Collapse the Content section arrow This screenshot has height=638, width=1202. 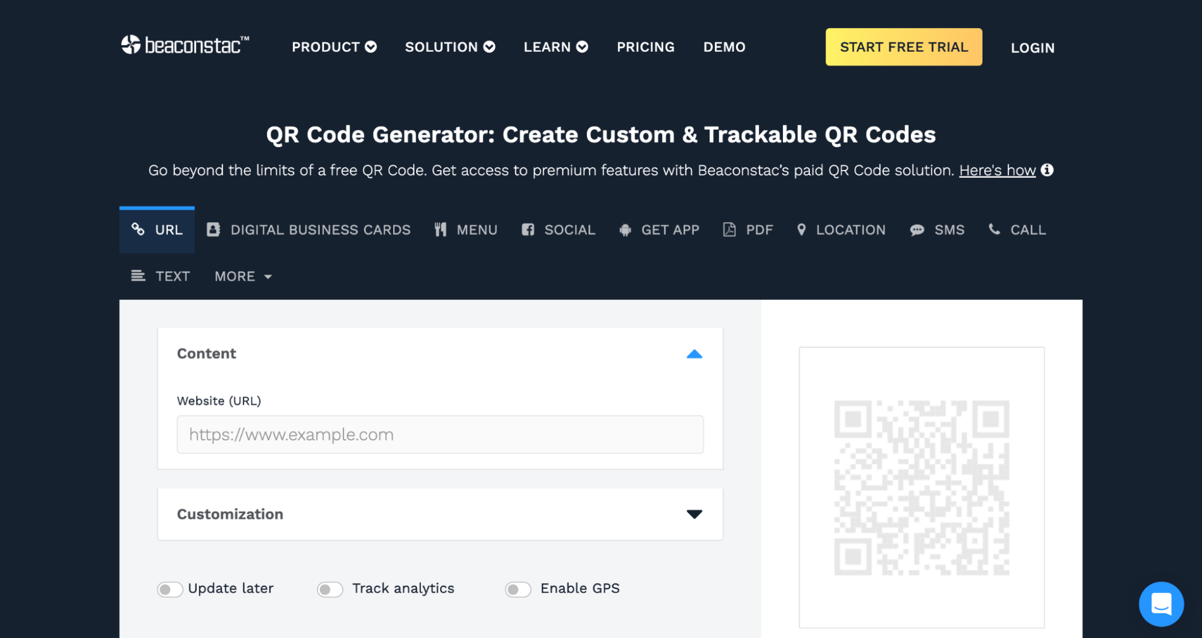pyautogui.click(x=695, y=354)
